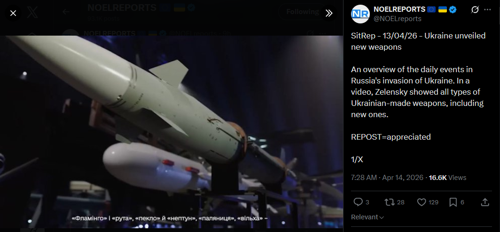Collapse the side panel with double-chevron icon

(x=329, y=13)
